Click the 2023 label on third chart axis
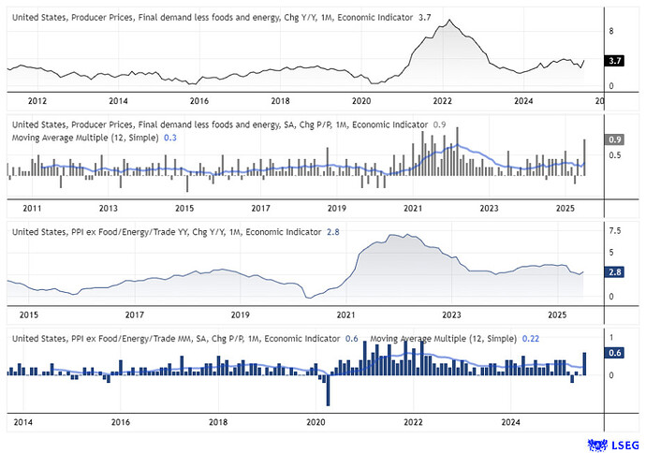The height and width of the screenshot is (453, 646). [x=451, y=315]
